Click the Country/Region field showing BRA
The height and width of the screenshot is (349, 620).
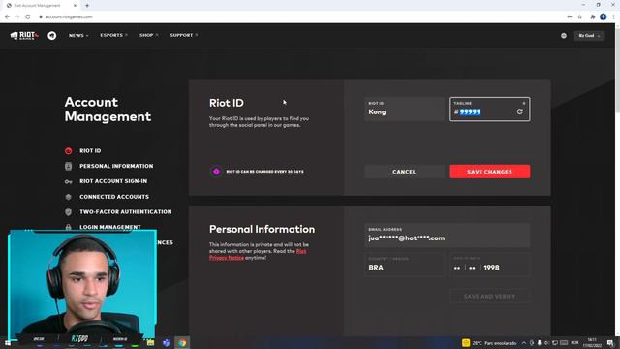pyautogui.click(x=404, y=264)
